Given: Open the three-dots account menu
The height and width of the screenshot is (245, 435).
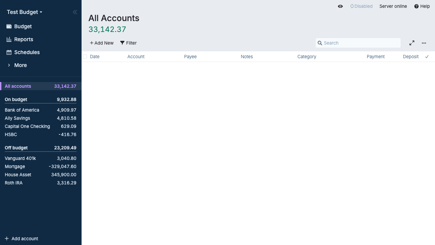Looking at the screenshot, I should point(424,43).
